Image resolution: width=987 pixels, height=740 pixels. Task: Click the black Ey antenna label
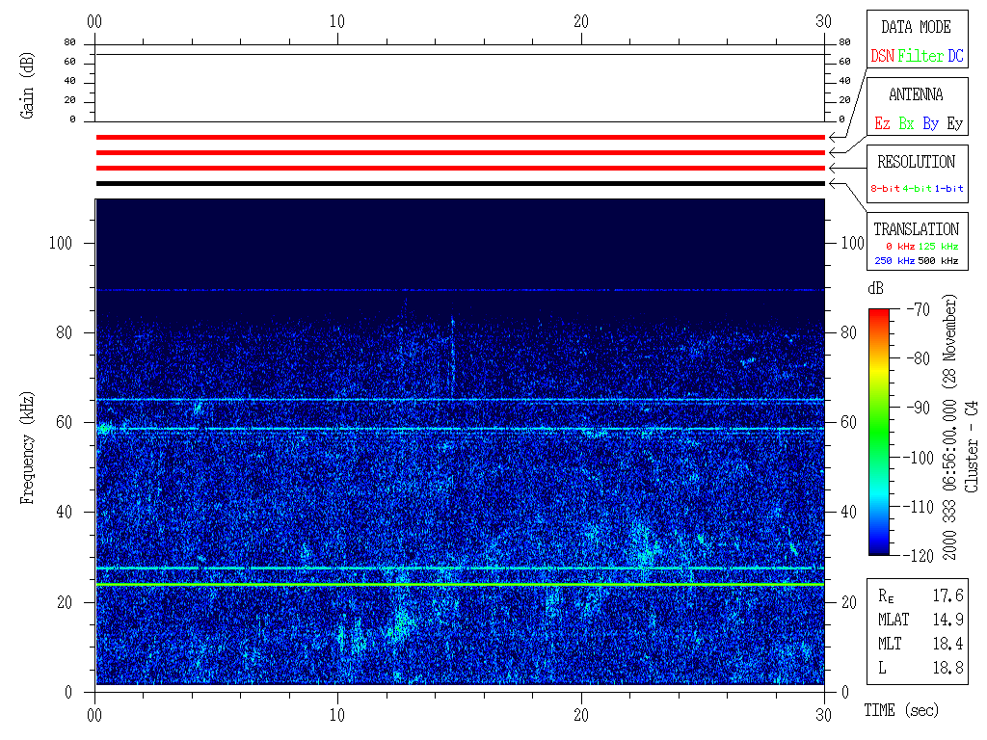[x=954, y=123]
